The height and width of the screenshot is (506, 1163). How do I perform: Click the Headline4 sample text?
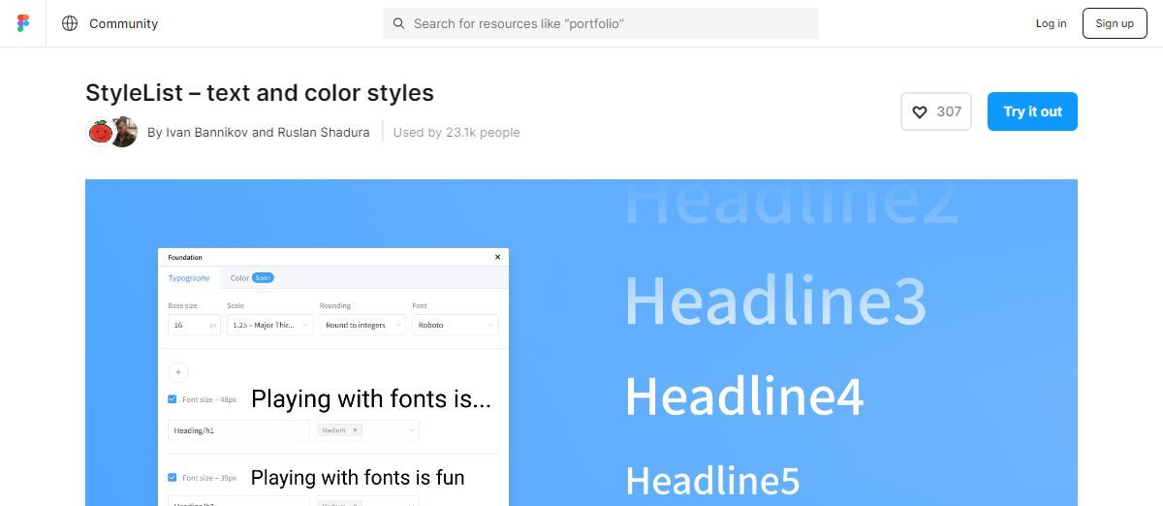click(743, 396)
